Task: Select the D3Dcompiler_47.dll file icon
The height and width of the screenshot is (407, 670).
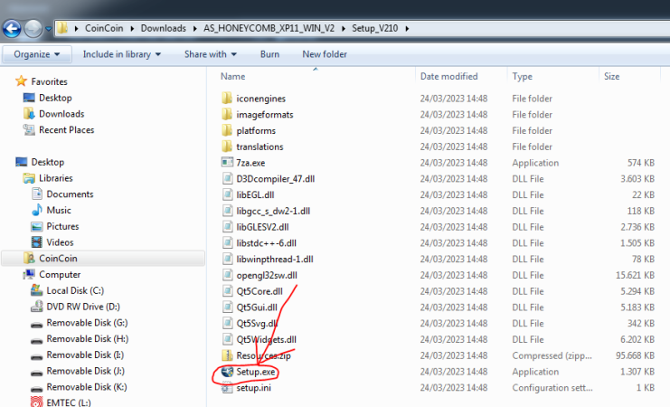Action: point(227,179)
